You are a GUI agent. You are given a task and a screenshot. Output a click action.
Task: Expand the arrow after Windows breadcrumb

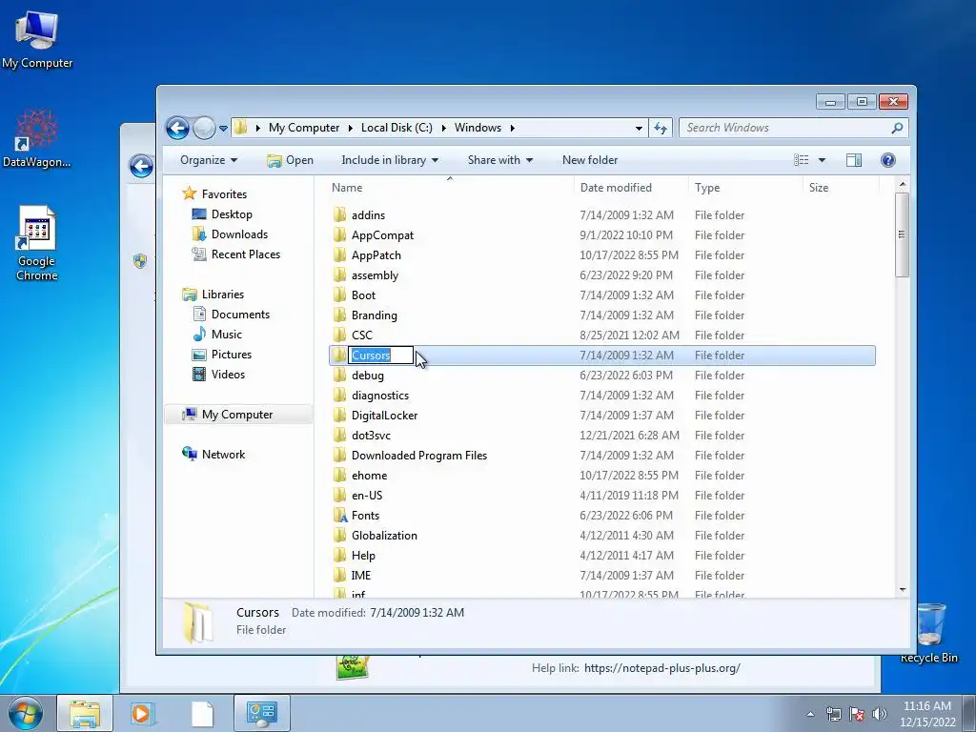tap(512, 129)
